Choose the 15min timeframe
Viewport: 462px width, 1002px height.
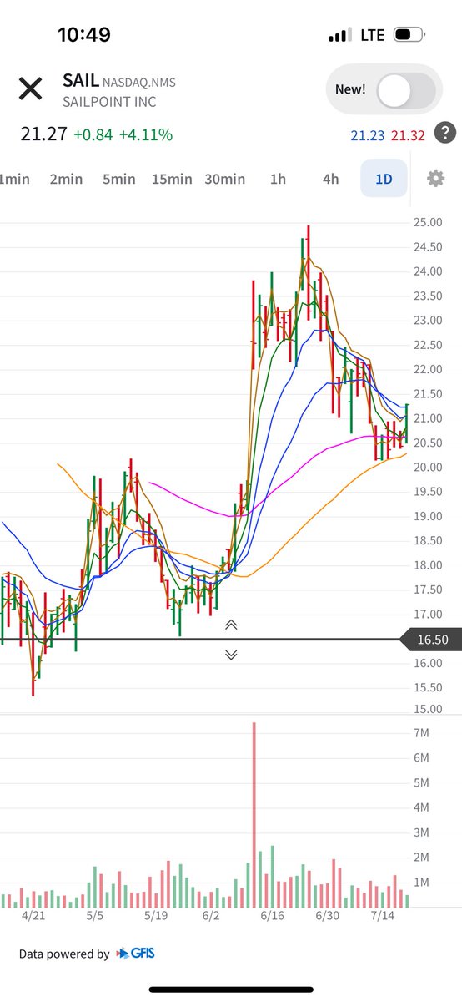tap(172, 179)
